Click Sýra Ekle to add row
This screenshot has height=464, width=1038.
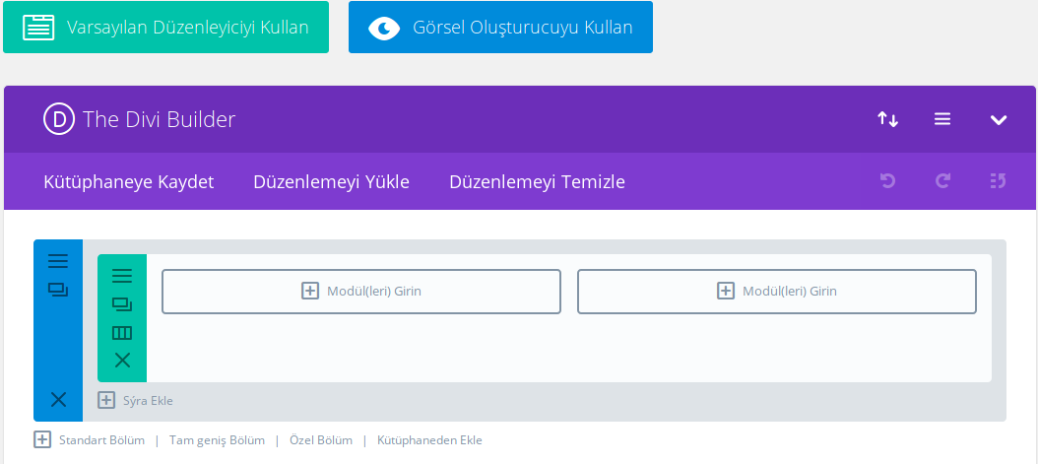(136, 400)
